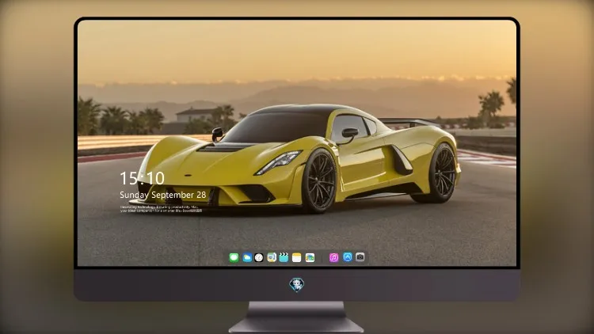The height and width of the screenshot is (334, 594).
Task: Open the pink Music app in dock
Action: click(333, 258)
